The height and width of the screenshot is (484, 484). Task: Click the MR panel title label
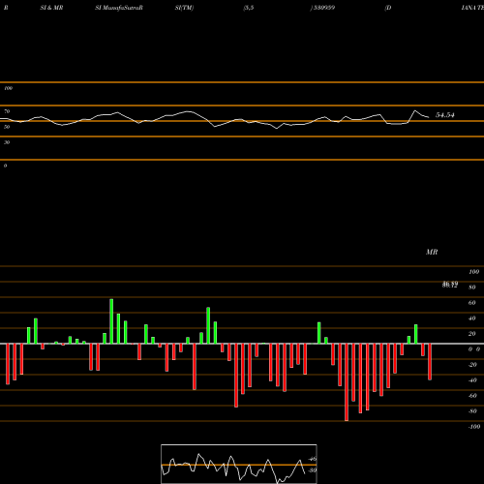(x=432, y=252)
